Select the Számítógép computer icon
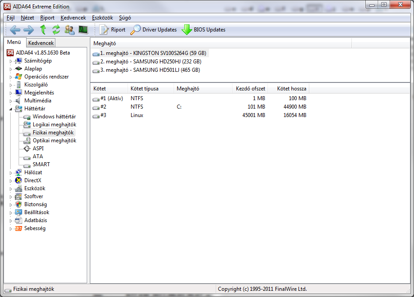414x297 pixels. pos(19,61)
